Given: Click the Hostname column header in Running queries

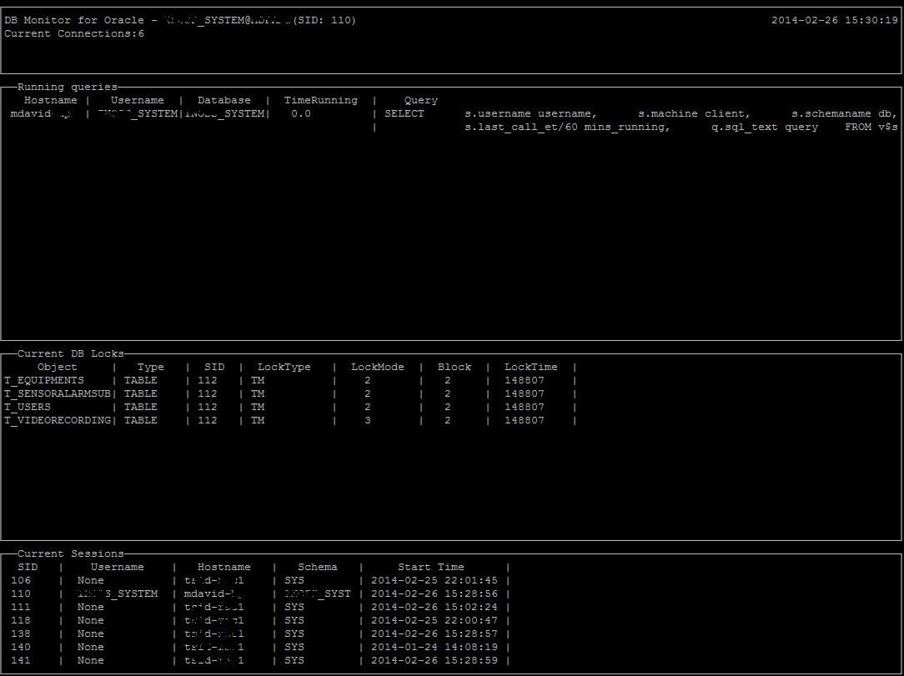Looking at the screenshot, I should pyautogui.click(x=51, y=100).
